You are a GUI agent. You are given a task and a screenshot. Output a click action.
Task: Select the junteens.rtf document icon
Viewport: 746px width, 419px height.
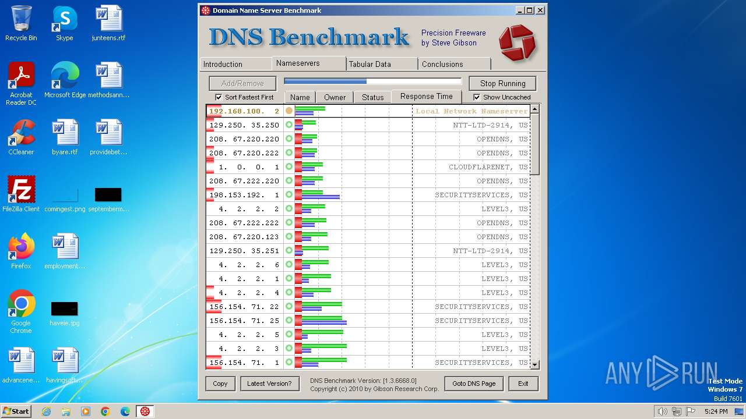coord(108,23)
